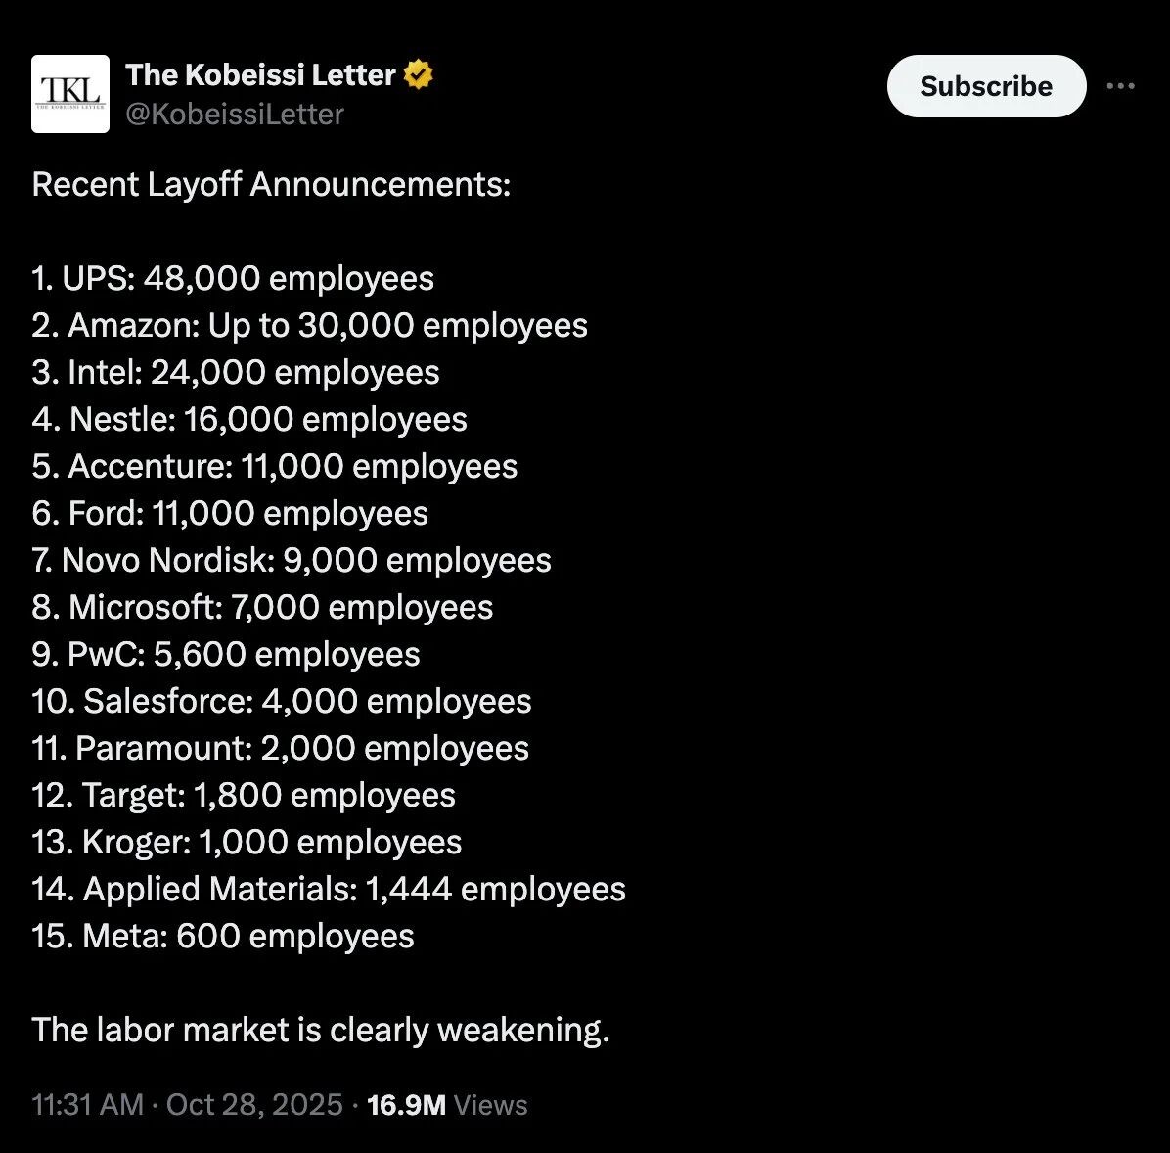Viewport: 1170px width, 1153px height.
Task: Open the three-dot more options menu
Action: click(1120, 86)
